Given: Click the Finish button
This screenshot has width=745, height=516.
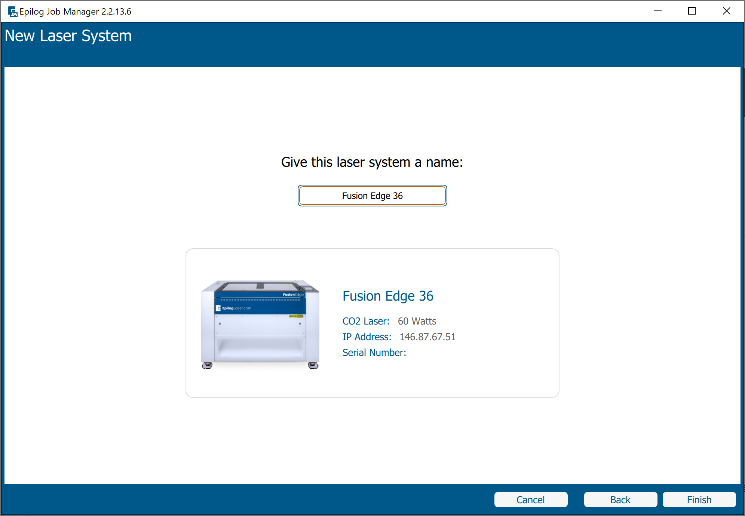Looking at the screenshot, I should pyautogui.click(x=699, y=500).
